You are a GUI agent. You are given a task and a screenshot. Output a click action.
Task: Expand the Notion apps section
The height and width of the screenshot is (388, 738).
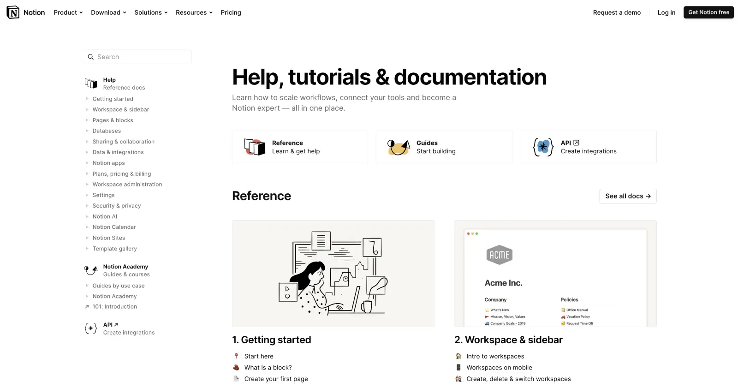tap(87, 163)
